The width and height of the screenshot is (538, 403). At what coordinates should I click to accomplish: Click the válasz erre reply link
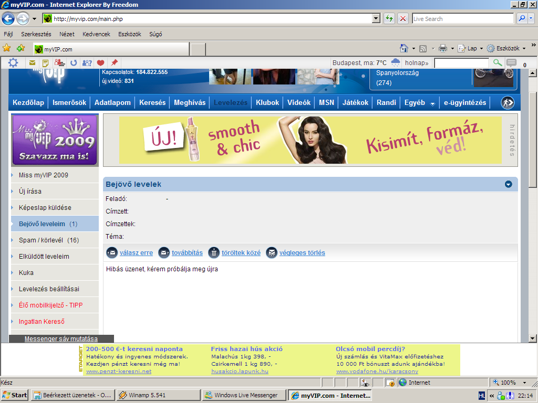click(136, 253)
